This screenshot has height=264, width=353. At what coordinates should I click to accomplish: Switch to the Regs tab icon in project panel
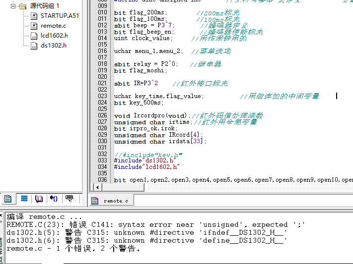point(24,199)
